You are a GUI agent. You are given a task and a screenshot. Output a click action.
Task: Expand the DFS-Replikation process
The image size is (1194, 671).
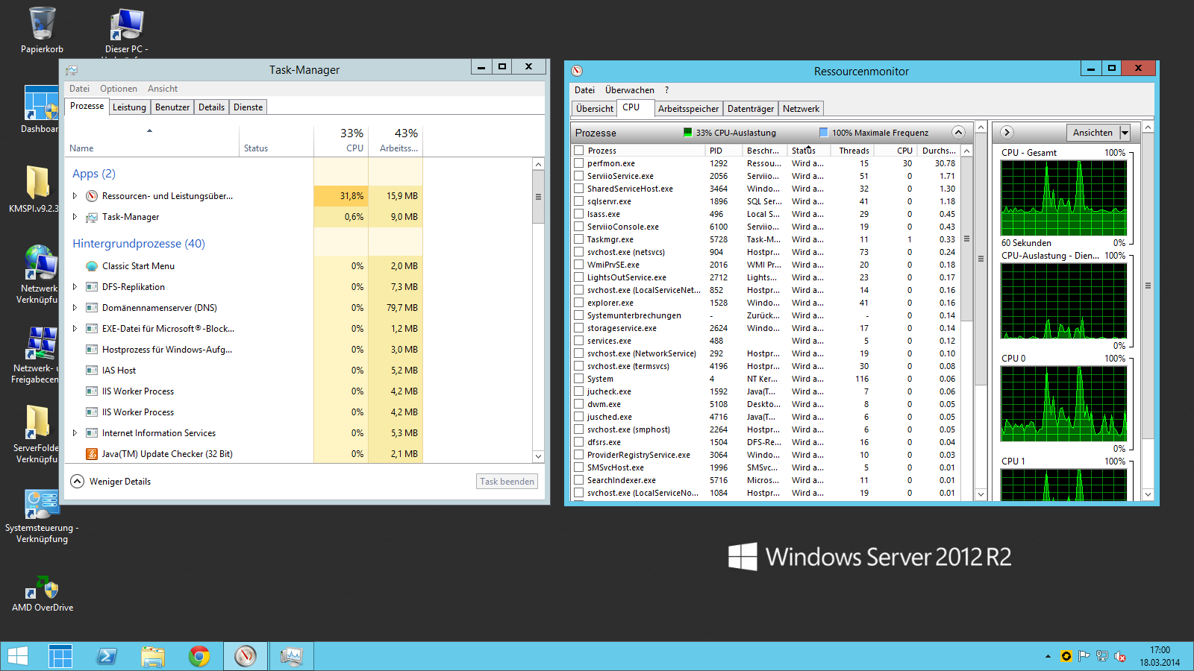[x=75, y=287]
